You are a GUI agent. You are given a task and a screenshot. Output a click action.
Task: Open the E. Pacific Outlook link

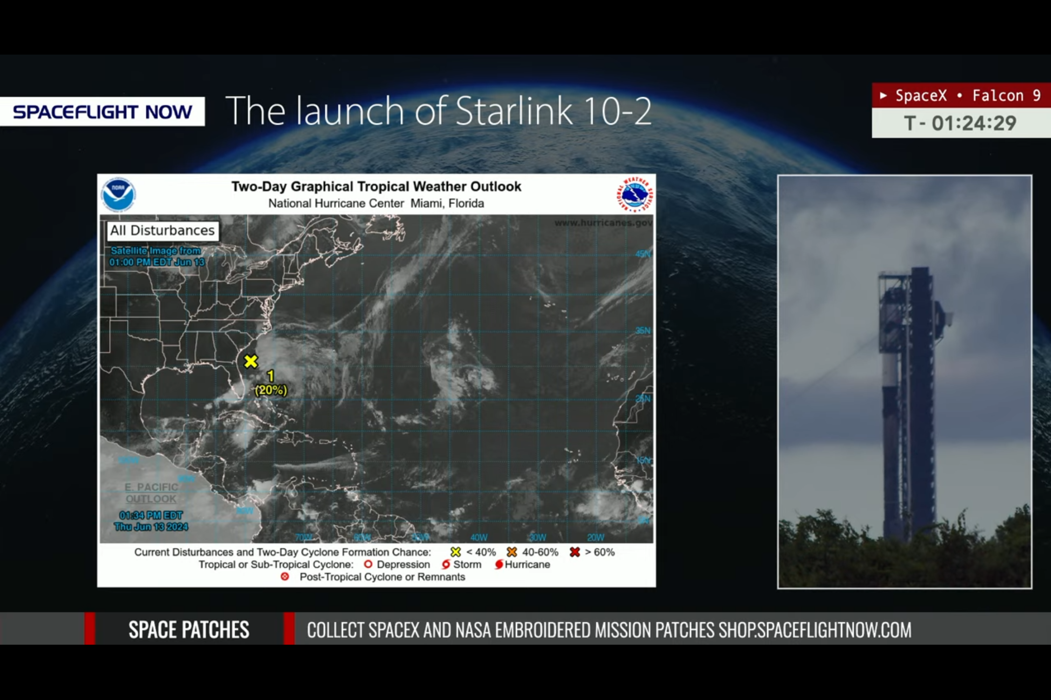tap(151, 493)
